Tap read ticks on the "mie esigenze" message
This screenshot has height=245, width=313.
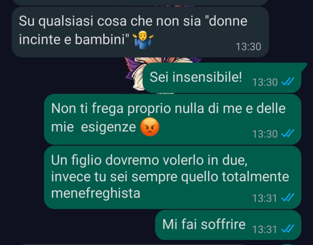[x=288, y=133]
